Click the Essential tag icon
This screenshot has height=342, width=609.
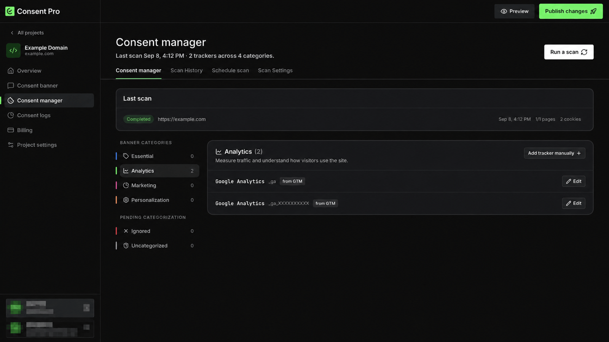(x=126, y=156)
